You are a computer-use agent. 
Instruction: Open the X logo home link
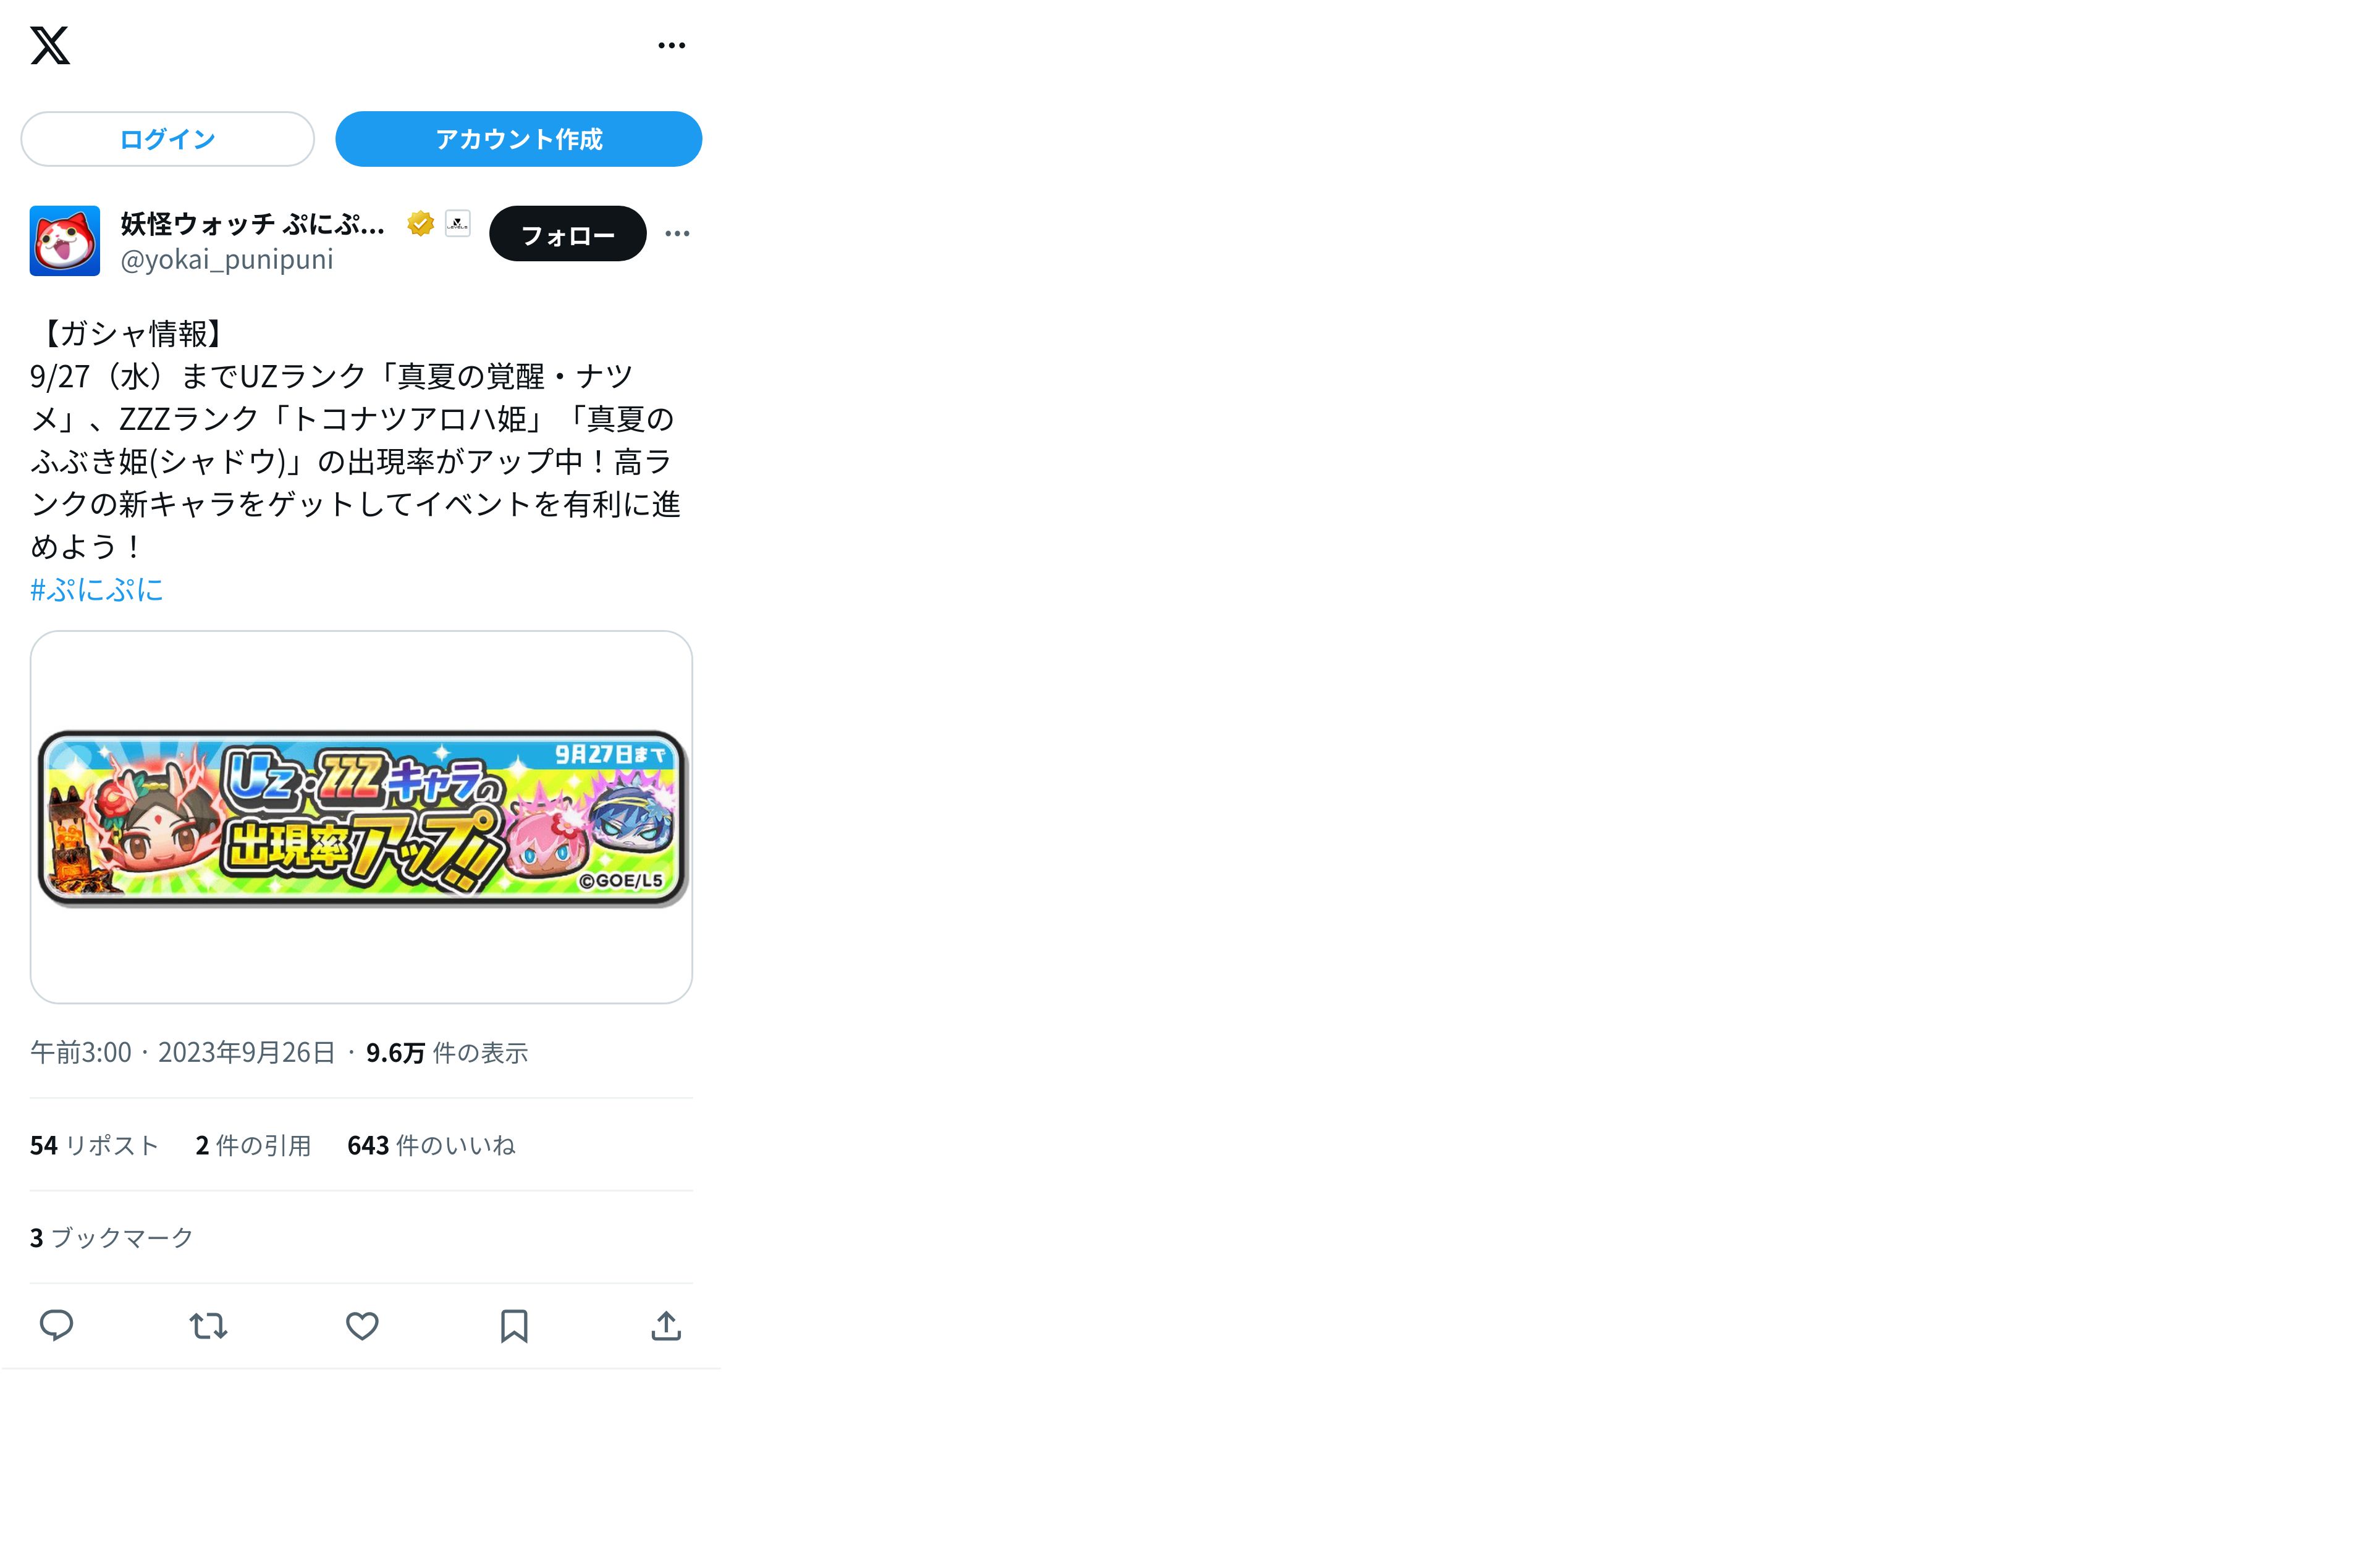pyautogui.click(x=50, y=45)
